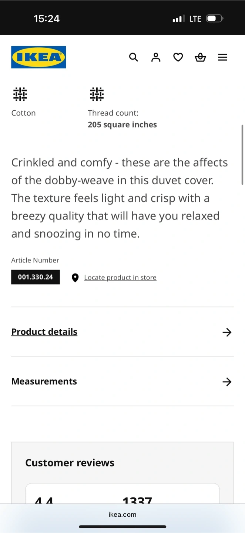Open the Product details section
Image resolution: width=245 pixels, height=533 pixels.
(44, 332)
